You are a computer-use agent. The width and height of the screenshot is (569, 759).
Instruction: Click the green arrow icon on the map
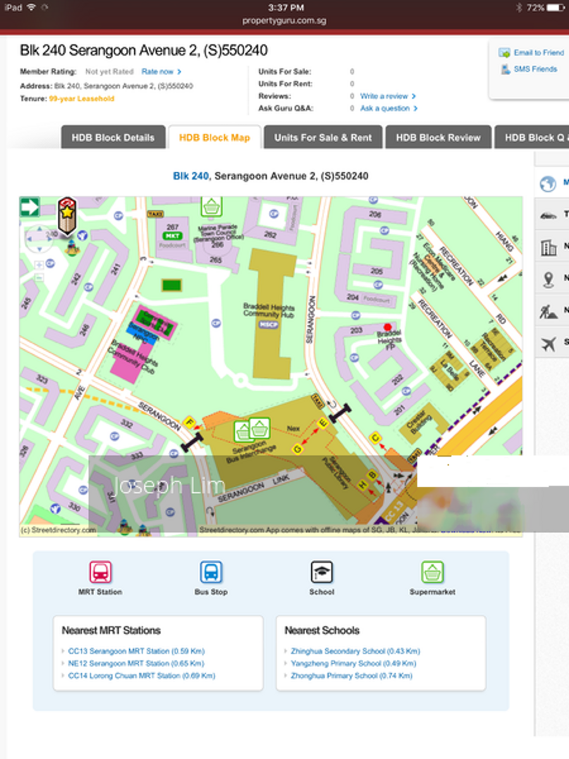click(x=30, y=207)
